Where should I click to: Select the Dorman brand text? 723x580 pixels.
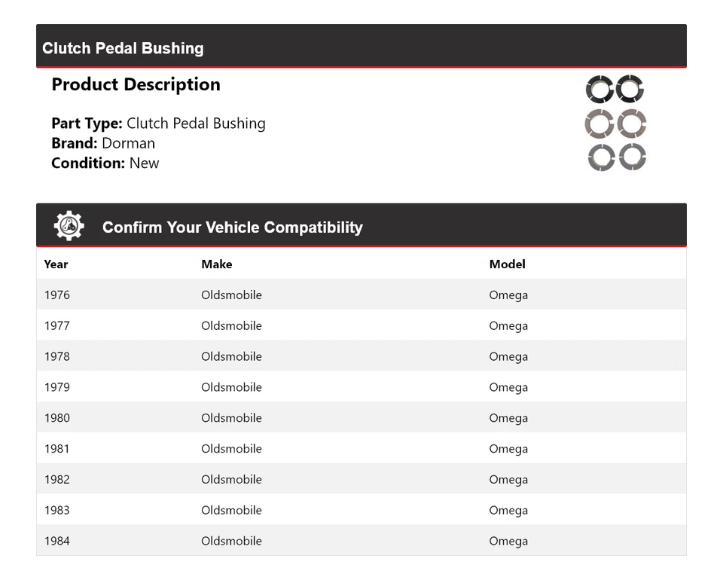(x=128, y=143)
